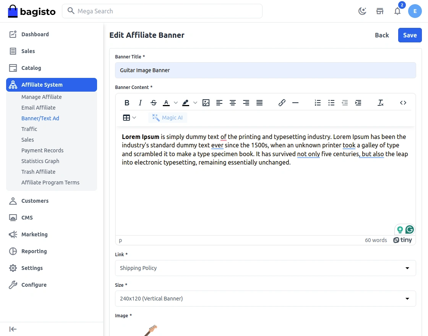
Task: Open source code view
Action: pos(403,103)
